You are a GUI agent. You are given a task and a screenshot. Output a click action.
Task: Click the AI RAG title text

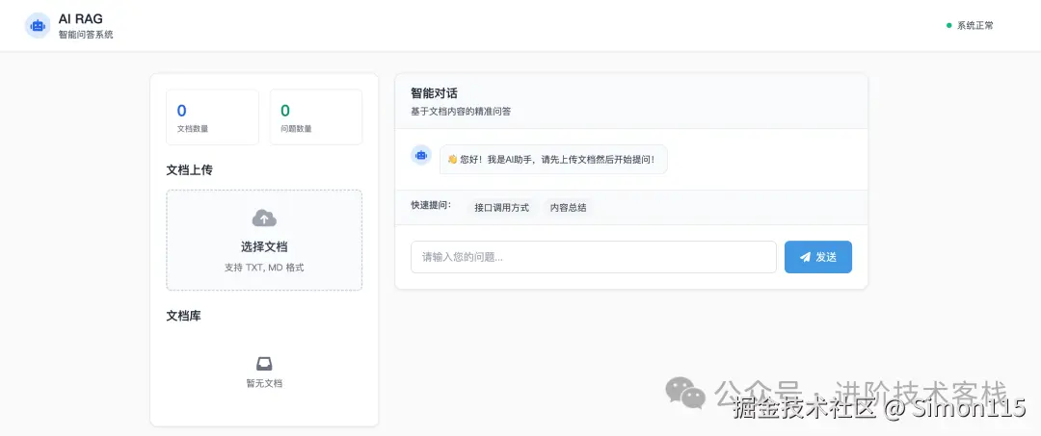click(x=80, y=19)
